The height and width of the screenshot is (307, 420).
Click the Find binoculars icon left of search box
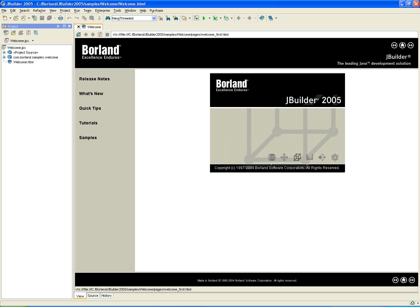click(x=108, y=18)
